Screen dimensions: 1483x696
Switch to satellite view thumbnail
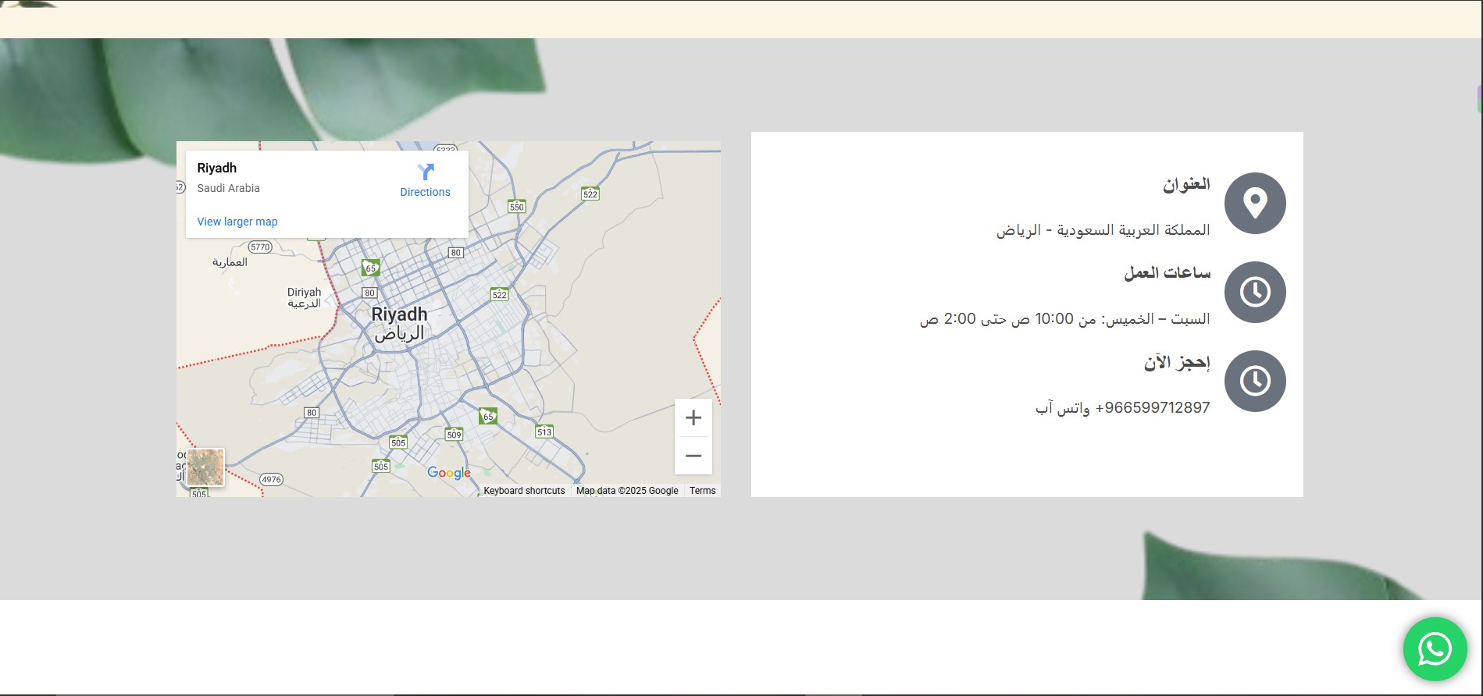[x=205, y=467]
